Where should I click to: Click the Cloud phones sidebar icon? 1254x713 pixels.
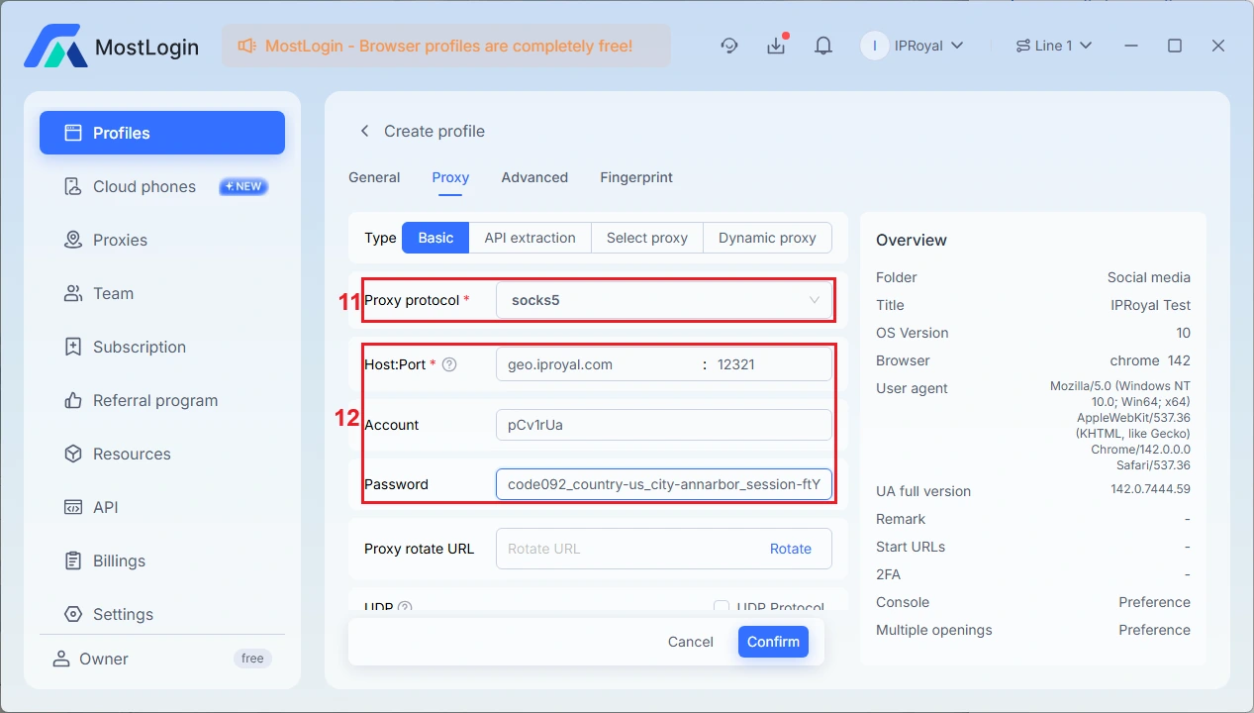point(73,186)
